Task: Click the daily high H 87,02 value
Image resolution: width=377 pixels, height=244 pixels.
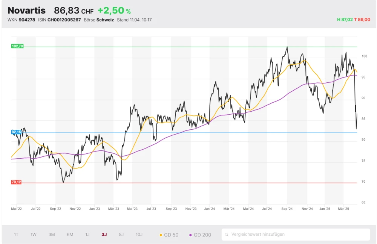Action: [x=345, y=20]
